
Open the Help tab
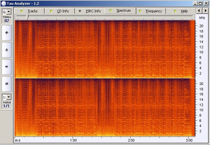[x=181, y=11]
